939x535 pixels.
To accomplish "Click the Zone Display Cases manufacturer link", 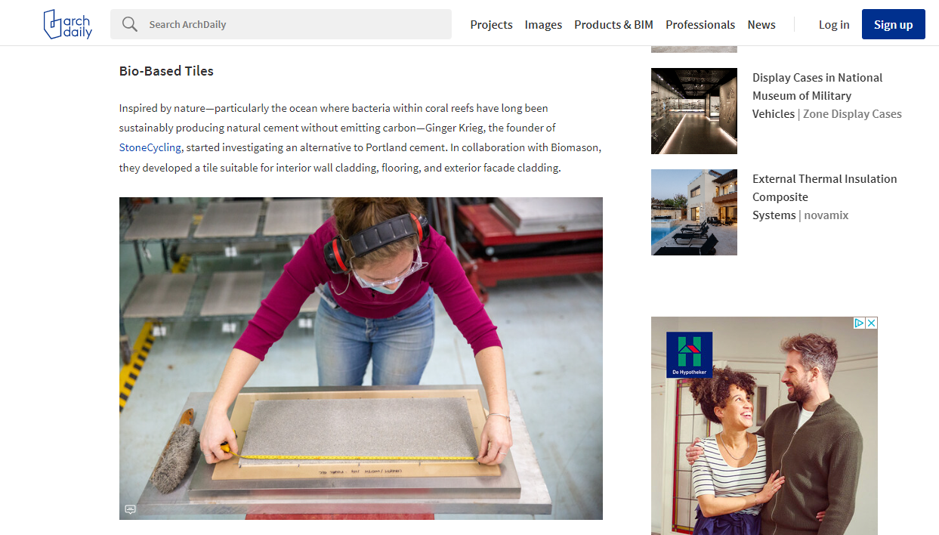I will pyautogui.click(x=852, y=114).
